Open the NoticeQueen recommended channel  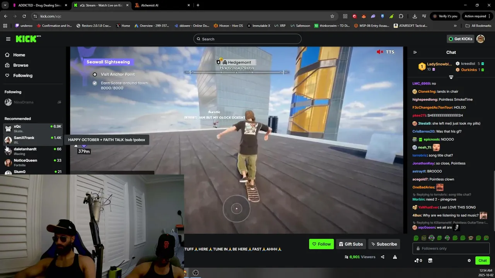click(33, 163)
